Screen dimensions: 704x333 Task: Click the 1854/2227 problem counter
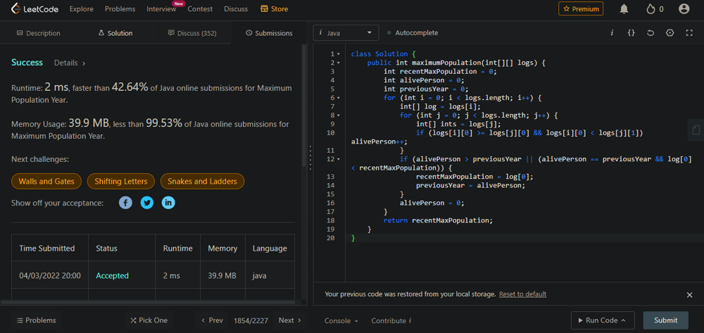[x=251, y=320]
